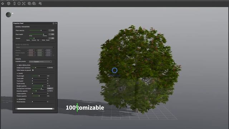Click the Trunk width slider handle
Viewport: 229px width, 129px height.
point(33,78)
